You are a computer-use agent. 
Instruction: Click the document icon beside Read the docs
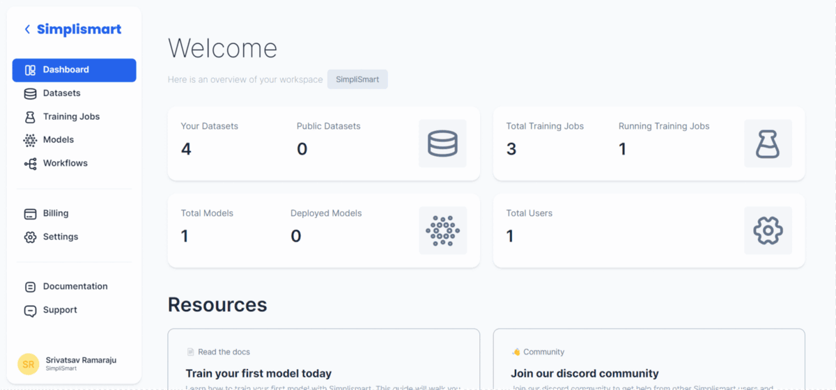[x=190, y=352]
